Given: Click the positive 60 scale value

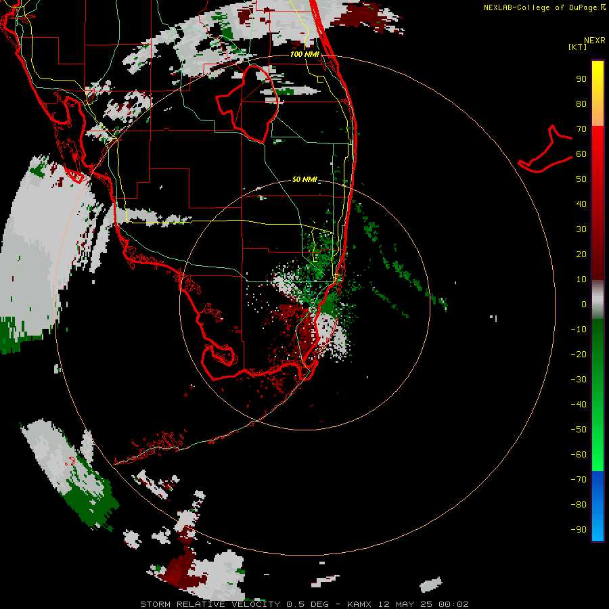Looking at the screenshot, I should pos(581,154).
